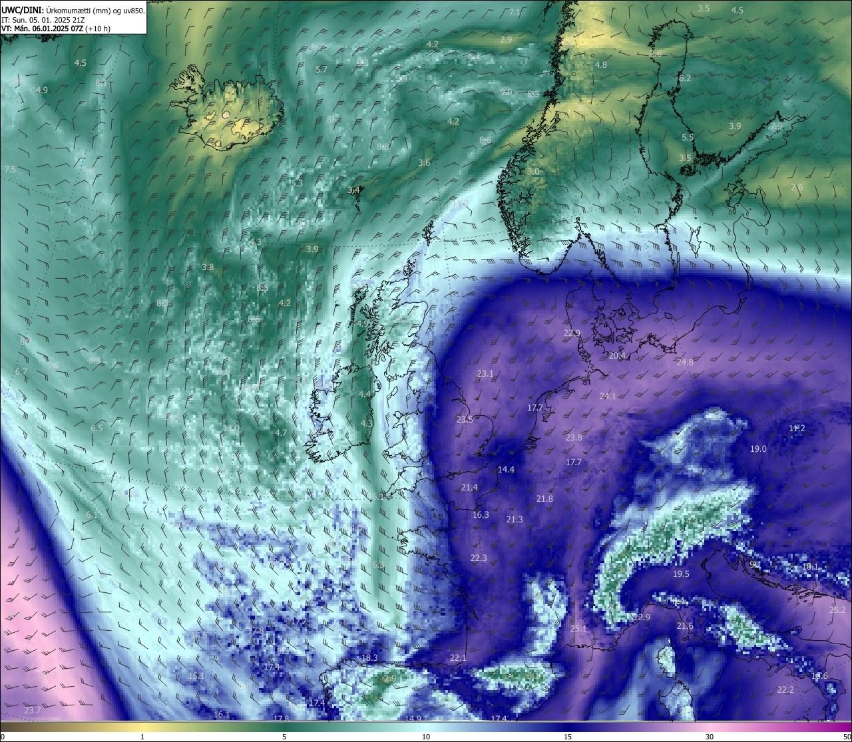Click the map value '7.1' at top
Viewport: 852px width, 742px height.
[x=515, y=13]
